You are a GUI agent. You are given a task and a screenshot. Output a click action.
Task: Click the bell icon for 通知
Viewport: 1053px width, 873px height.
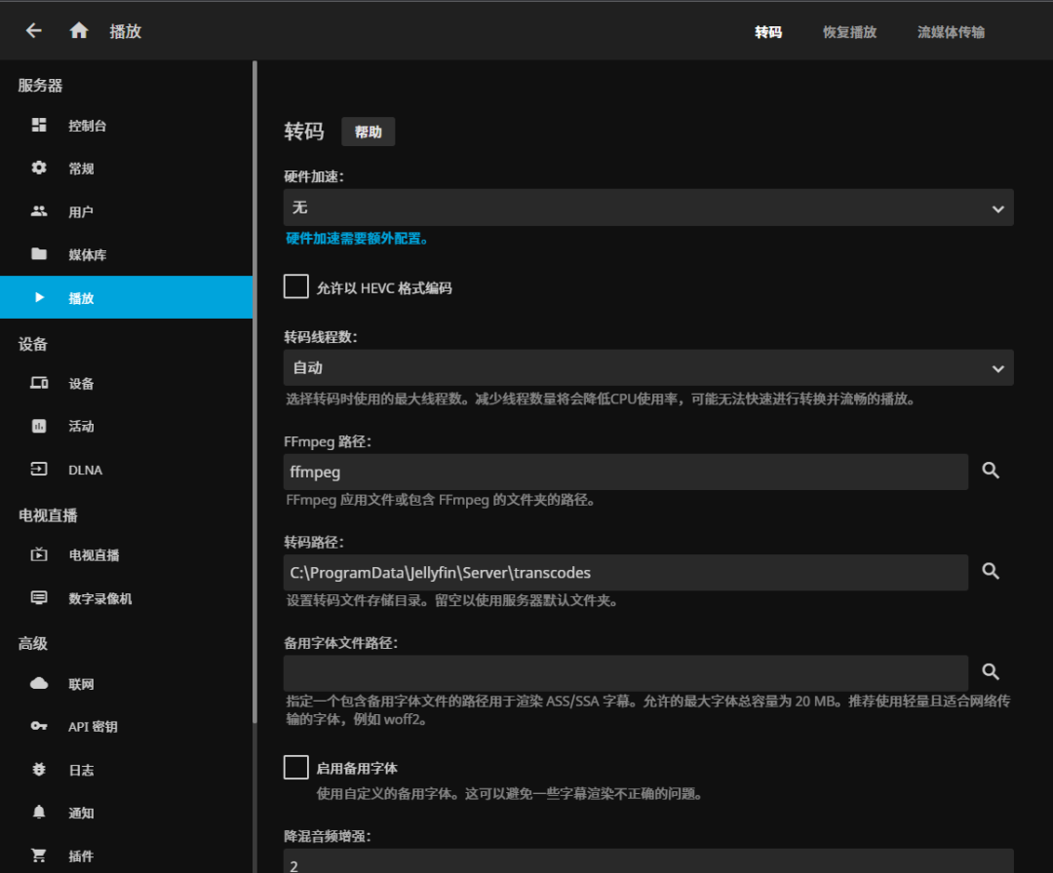point(39,812)
